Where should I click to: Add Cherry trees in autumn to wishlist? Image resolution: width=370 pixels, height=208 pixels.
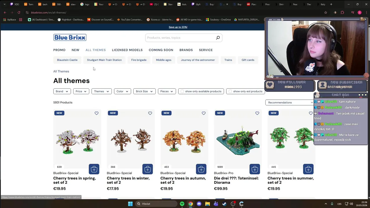coord(203,113)
